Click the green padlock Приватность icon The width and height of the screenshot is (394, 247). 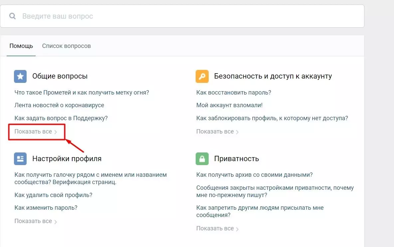[x=202, y=159]
